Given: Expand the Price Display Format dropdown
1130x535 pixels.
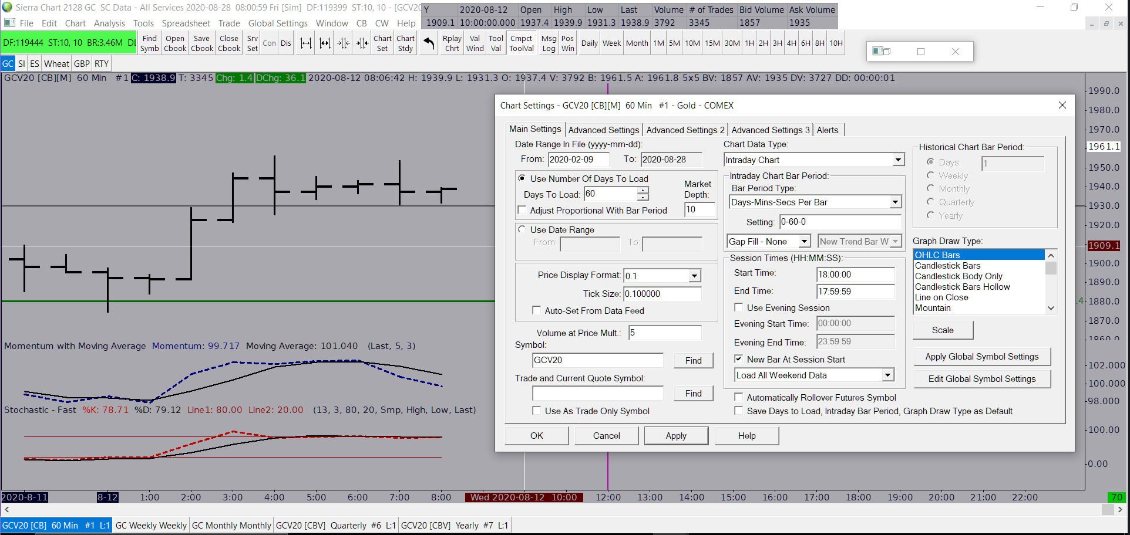Looking at the screenshot, I should coord(694,276).
